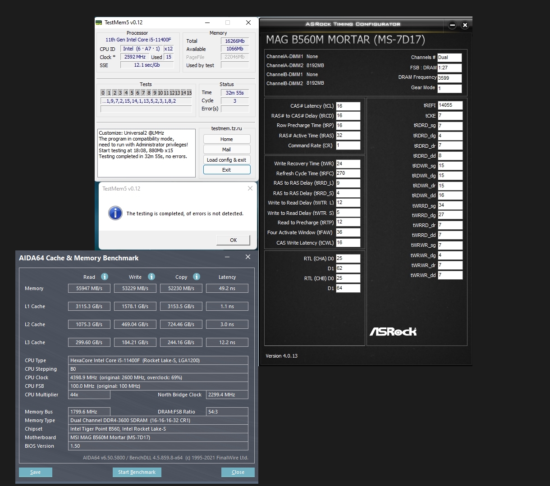Click the tFAW value field showing 36
This screenshot has width=550, height=486.
tap(348, 232)
